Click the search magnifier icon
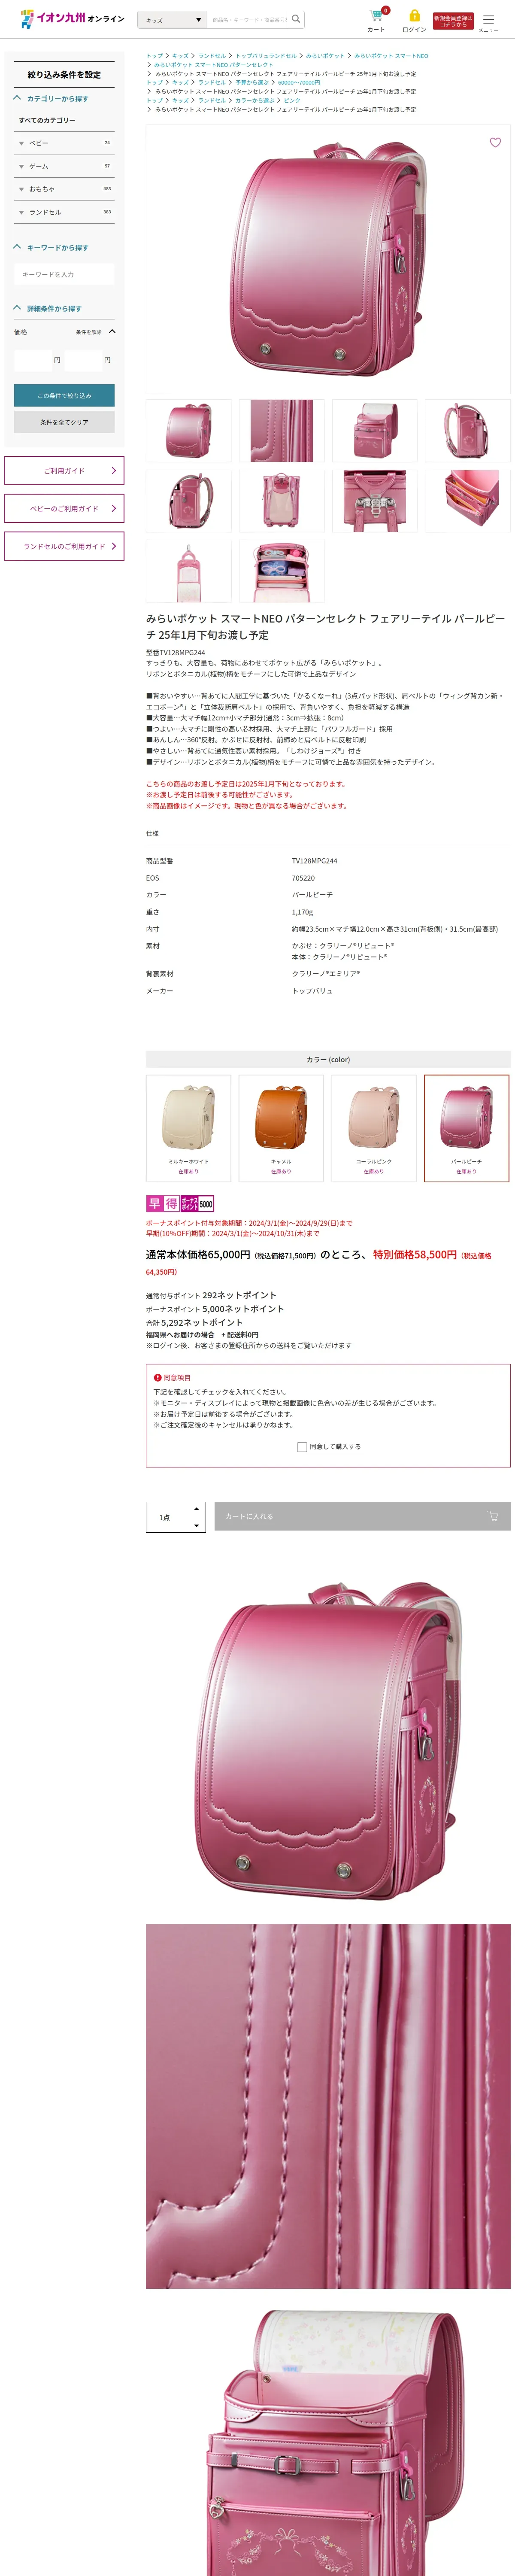The width and height of the screenshot is (515, 2576). [296, 19]
